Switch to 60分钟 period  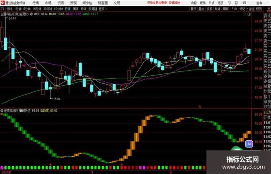pos(58,9)
